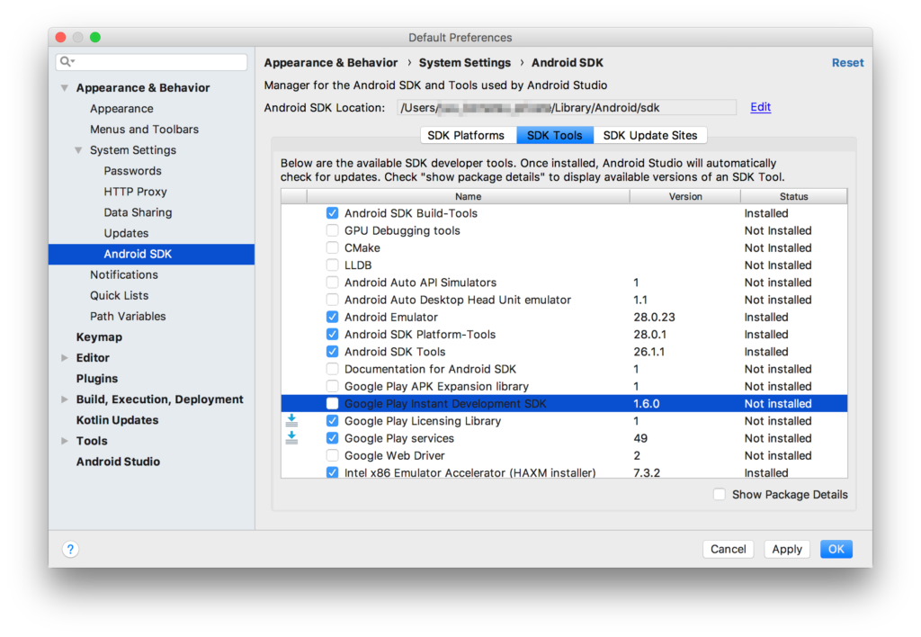Check Google Play Instant Development SDK

(333, 404)
